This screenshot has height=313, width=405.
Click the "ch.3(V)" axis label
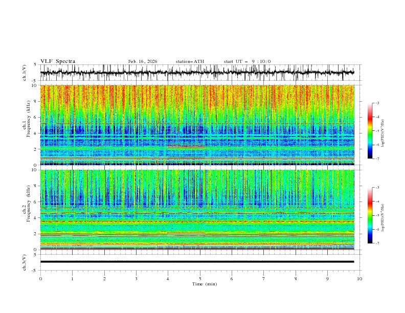[x=25, y=262]
